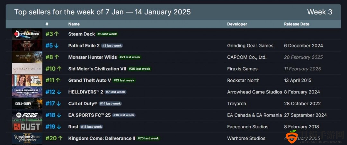Open the Monster Hunter Wilds link
The height and width of the screenshot is (145, 347).
(93, 57)
